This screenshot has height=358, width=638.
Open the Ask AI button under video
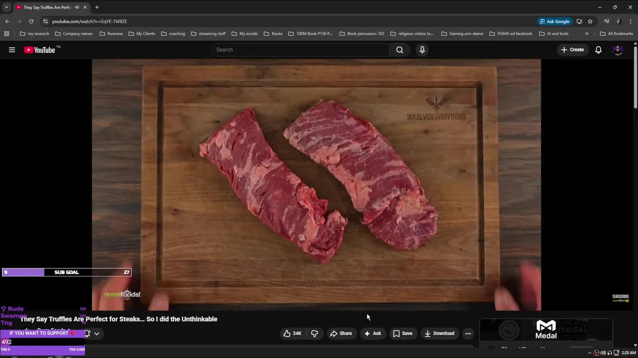coord(373,334)
